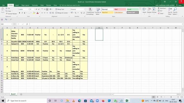Apply the Neutral cell style
This screenshot has width=184, height=103.
point(108,13)
